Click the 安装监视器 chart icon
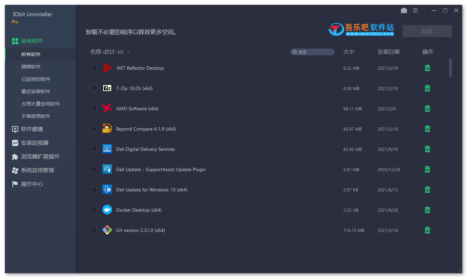This screenshot has width=467, height=278. point(15,143)
